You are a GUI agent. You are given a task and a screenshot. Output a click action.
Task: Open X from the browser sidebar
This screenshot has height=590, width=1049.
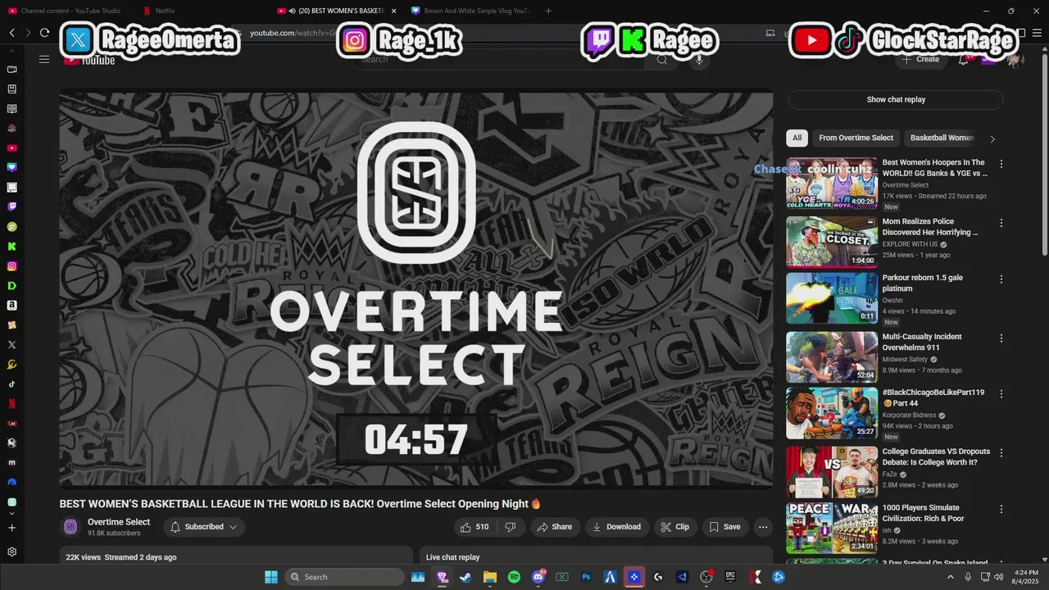11,345
